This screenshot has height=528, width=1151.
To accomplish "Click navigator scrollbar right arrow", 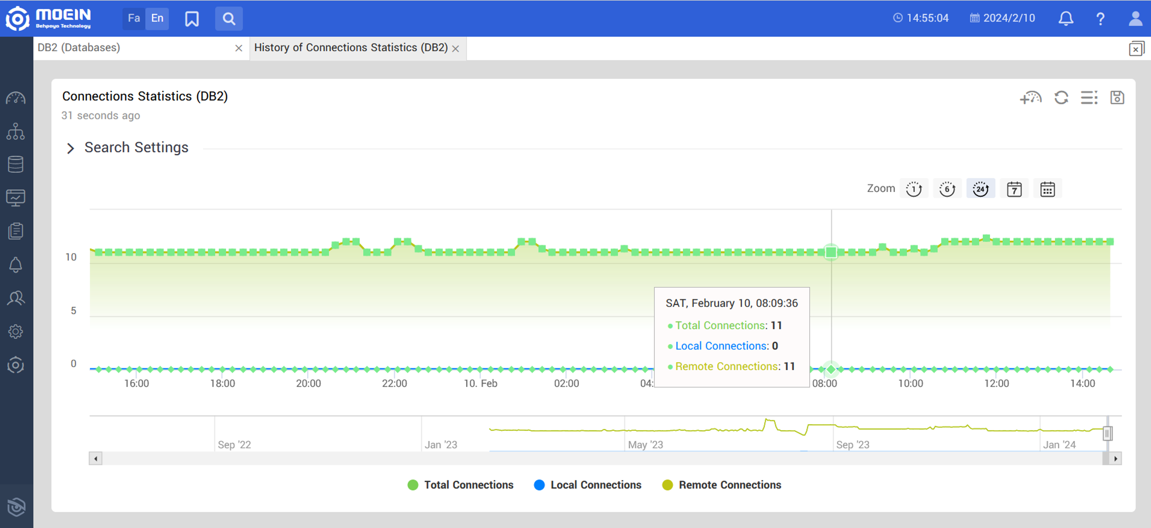I will tap(1115, 458).
